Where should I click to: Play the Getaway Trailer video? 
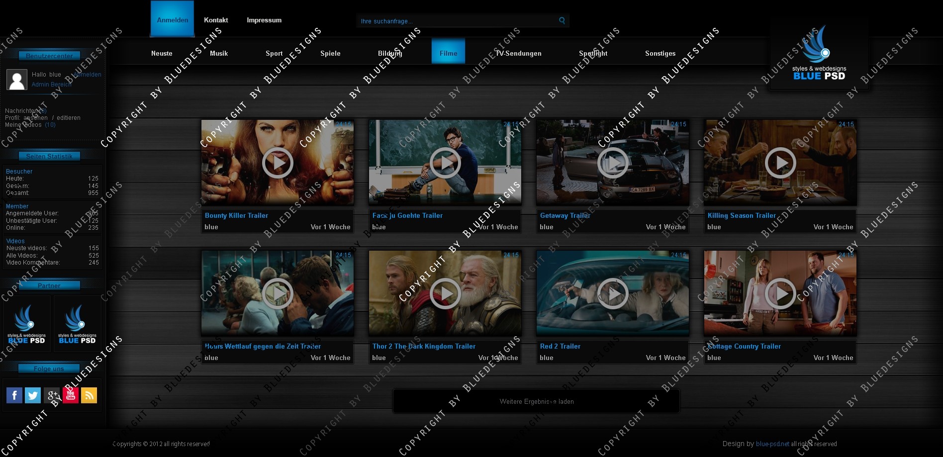[613, 163]
